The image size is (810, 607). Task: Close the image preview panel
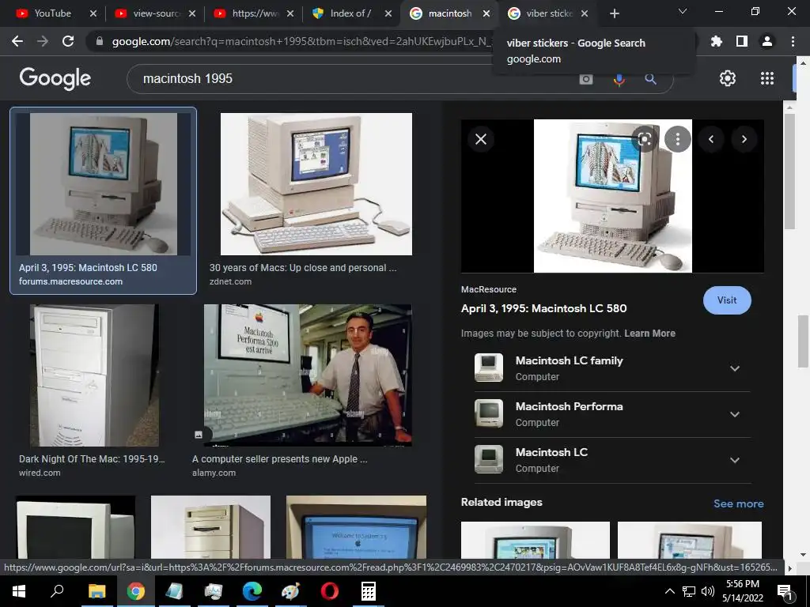coord(480,139)
